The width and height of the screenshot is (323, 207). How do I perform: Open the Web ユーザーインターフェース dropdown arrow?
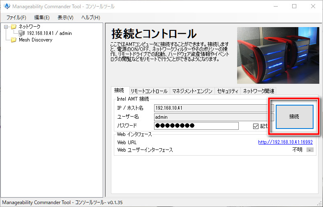tap(310, 150)
